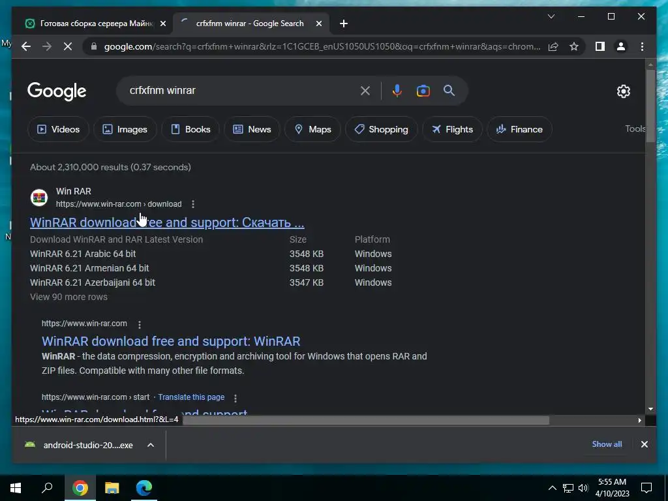Open the notification center
This screenshot has height=501, width=668.
click(646, 488)
